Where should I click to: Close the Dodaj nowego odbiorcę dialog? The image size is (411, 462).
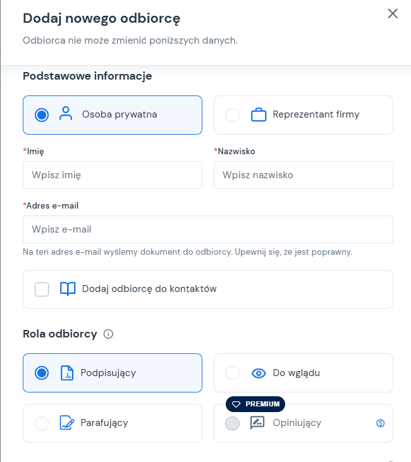393,14
